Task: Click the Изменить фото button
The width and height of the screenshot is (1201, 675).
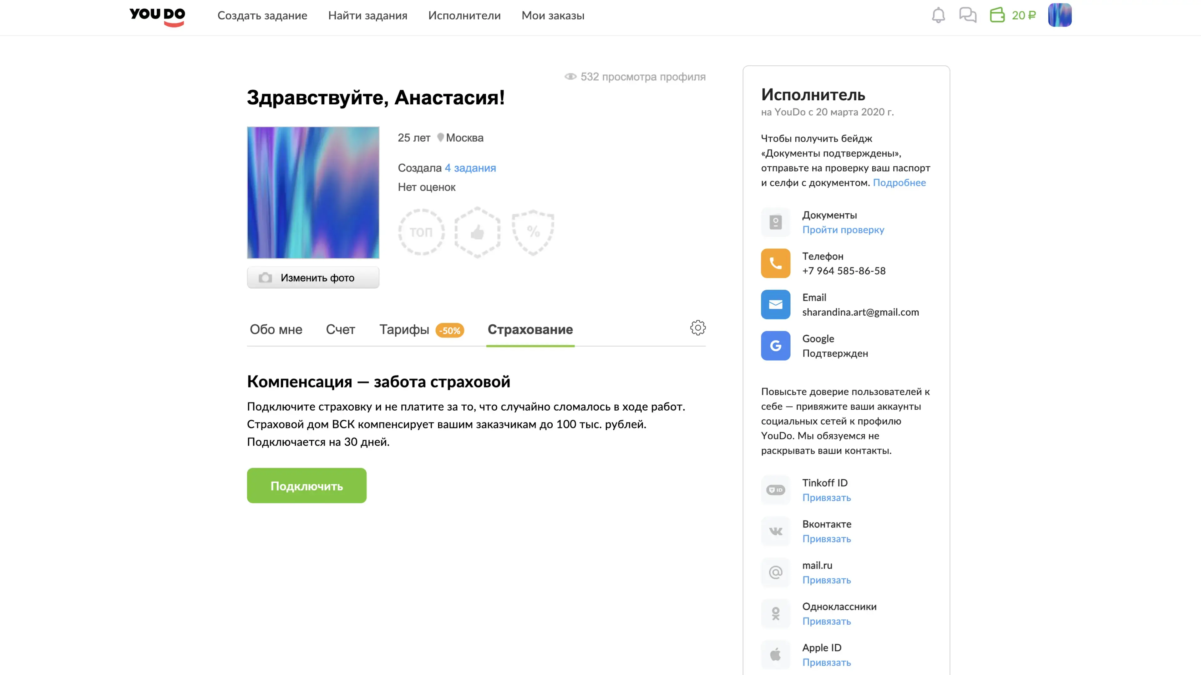Action: 313,277
